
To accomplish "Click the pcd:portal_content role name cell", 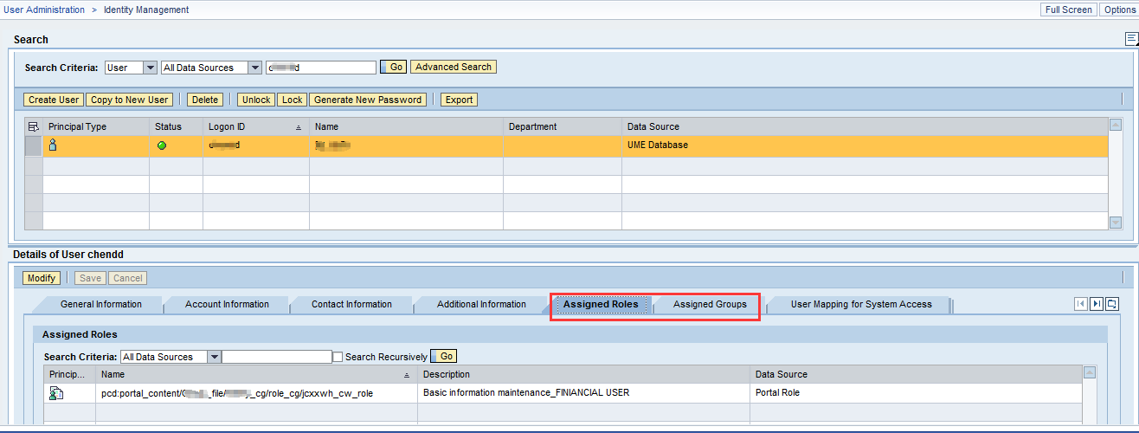I will click(x=256, y=393).
